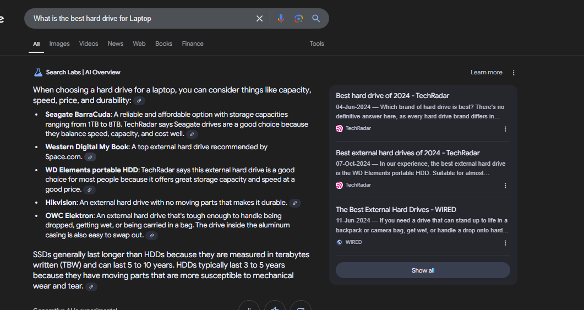
Task: Open the search Tools options
Action: [x=316, y=43]
